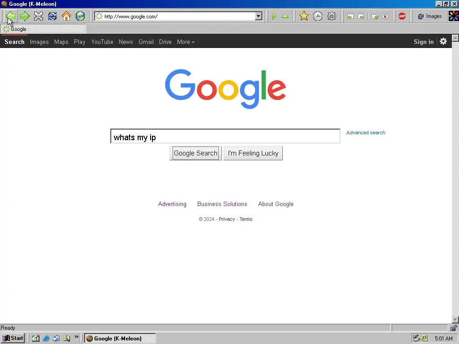Click the Google Search button
Viewport: 459px width, 344px height.
195,153
